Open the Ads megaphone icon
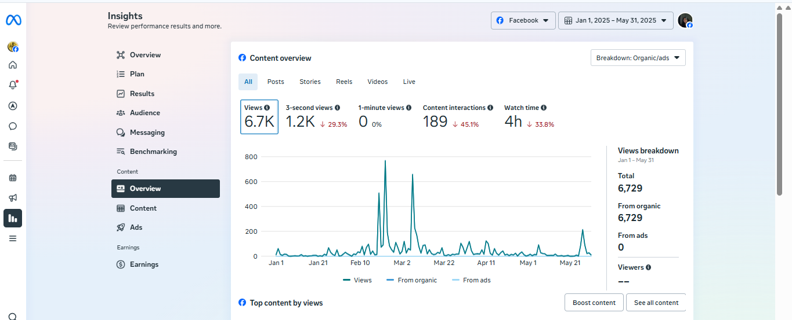Screen dimensions: 792x320 pos(13,198)
